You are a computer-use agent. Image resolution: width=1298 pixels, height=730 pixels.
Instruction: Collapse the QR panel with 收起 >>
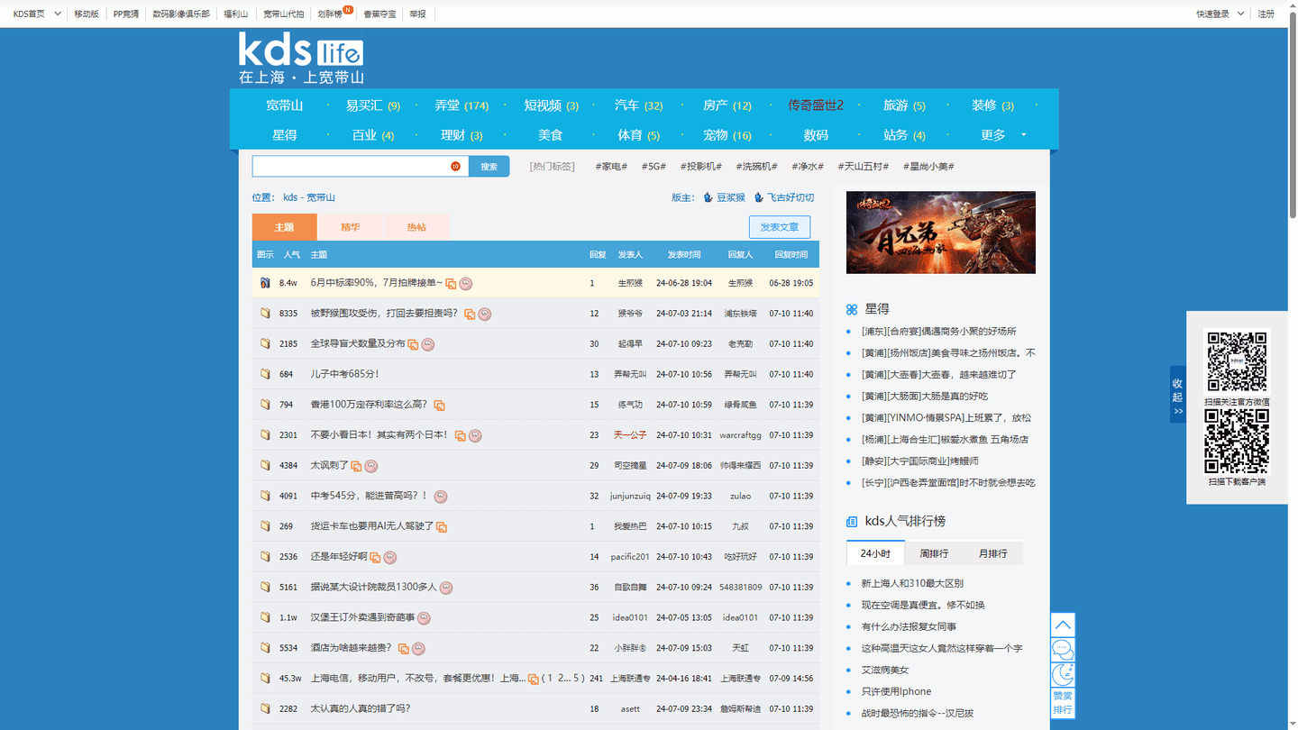(1177, 397)
